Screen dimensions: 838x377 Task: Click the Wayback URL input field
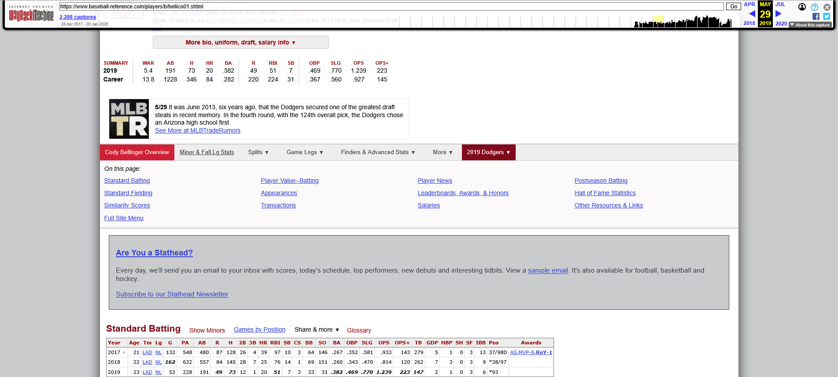click(391, 7)
